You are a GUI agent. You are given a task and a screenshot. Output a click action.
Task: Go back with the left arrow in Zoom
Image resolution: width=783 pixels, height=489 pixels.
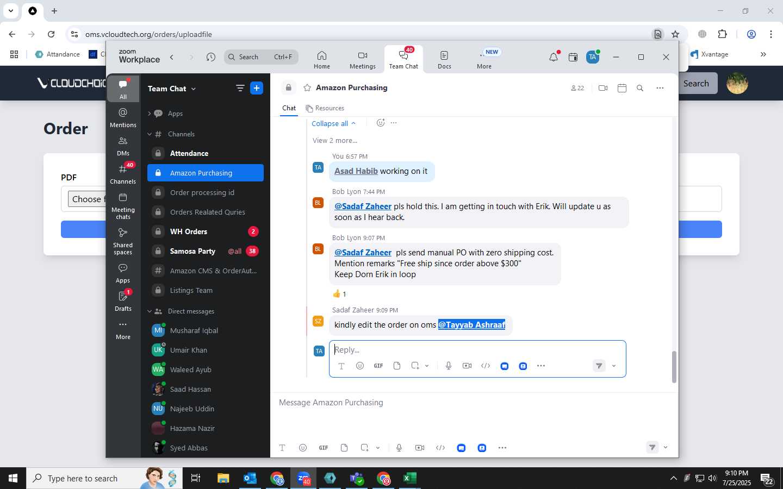172,57
